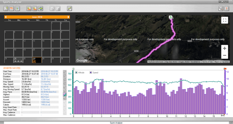Click the highlighted purple-green chart mode button
The width and height of the screenshot is (233, 124).
coord(65,95)
